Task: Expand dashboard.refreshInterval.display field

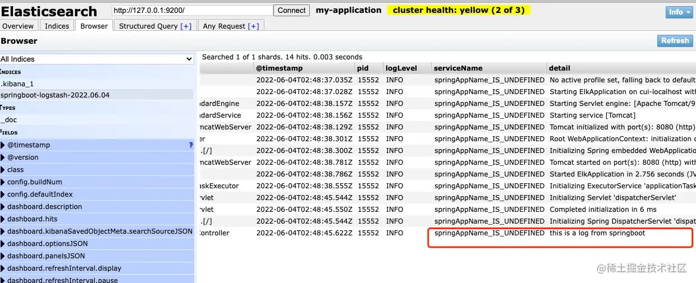Action: click(3, 268)
